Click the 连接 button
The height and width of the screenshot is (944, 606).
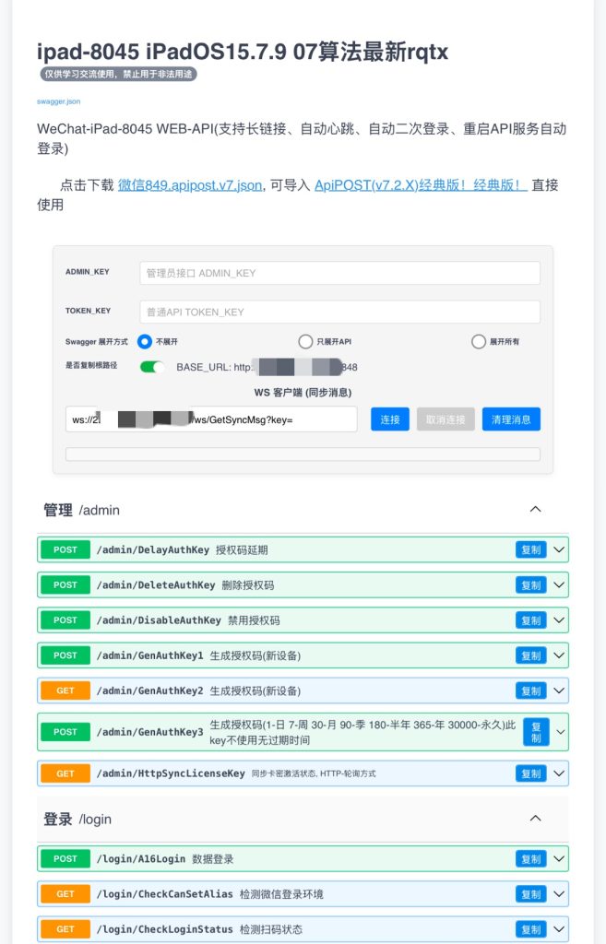tap(390, 419)
